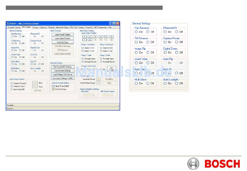Click Show Boot Message button
247x171 pixels.
[63, 46]
